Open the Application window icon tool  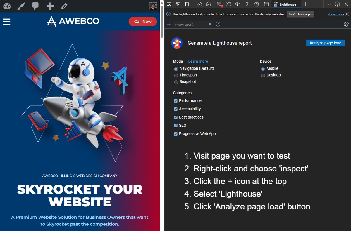click(266, 4)
